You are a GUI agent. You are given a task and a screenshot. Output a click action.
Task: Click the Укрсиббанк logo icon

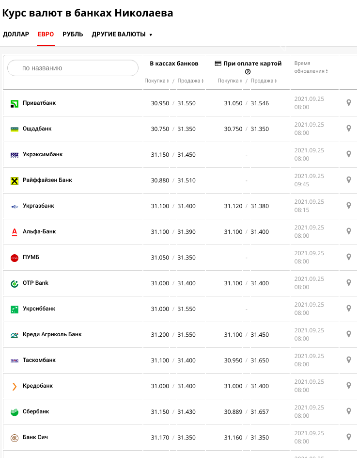pos(15,310)
